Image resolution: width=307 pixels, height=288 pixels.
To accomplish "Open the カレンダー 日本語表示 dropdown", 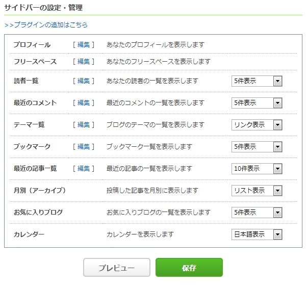I will point(257,234).
